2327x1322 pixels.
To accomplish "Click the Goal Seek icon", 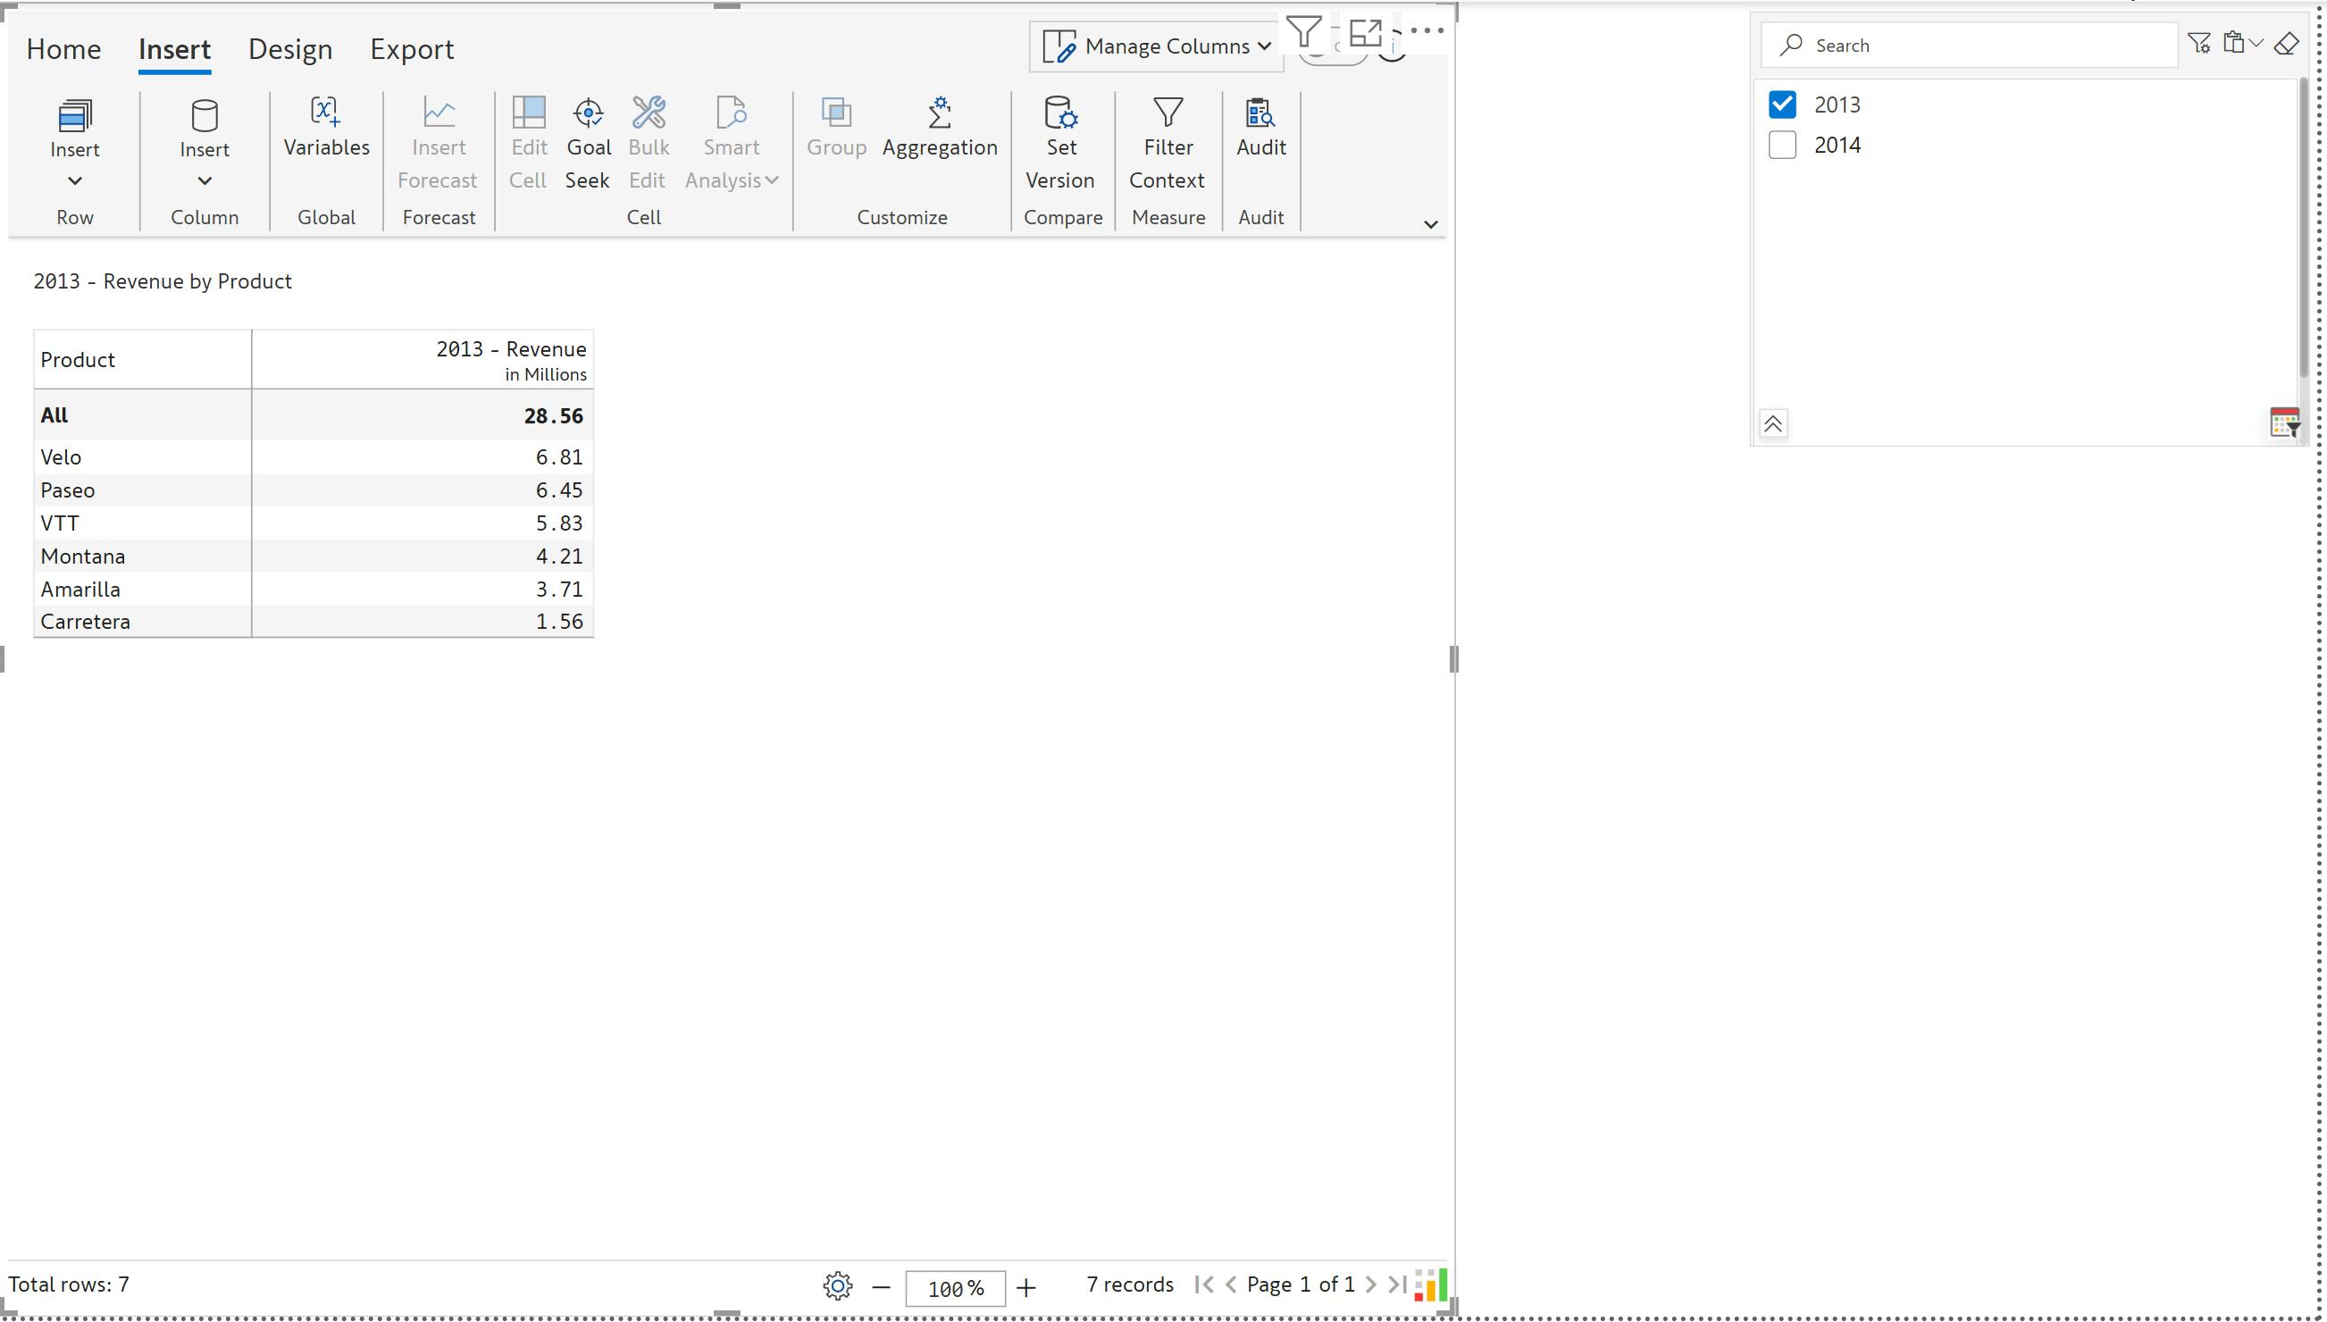I will point(588,113).
